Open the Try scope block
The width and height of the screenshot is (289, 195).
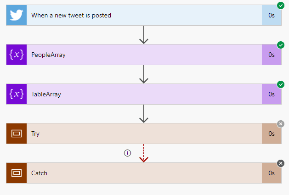click(x=138, y=134)
